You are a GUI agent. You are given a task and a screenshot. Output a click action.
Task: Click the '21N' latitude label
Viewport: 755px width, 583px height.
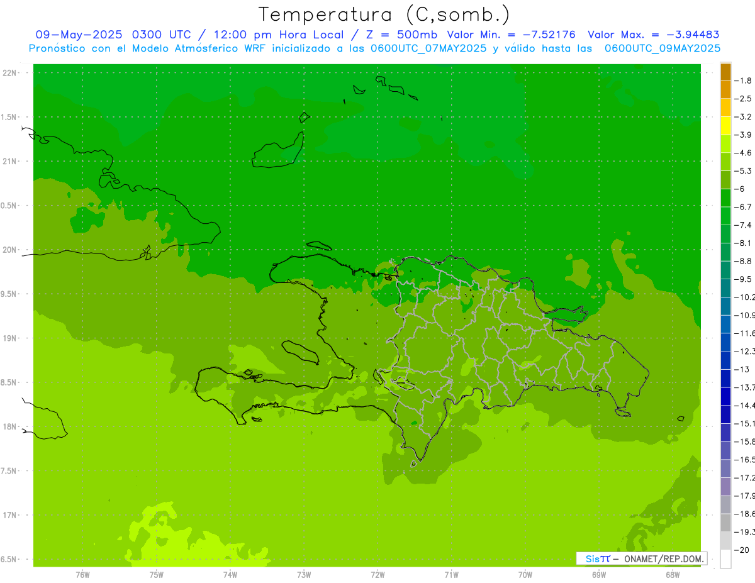[x=10, y=161]
